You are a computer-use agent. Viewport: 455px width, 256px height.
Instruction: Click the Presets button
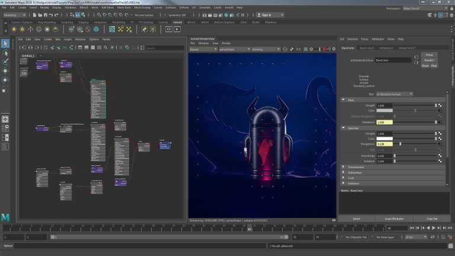click(x=429, y=60)
